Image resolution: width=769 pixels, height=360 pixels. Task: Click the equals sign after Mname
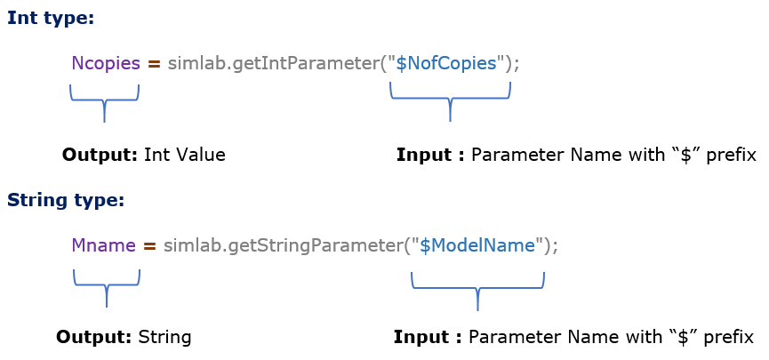pos(149,245)
